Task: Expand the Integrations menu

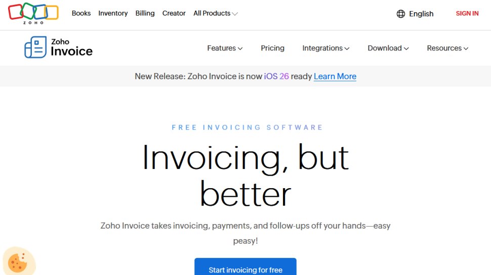Action: 325,48
